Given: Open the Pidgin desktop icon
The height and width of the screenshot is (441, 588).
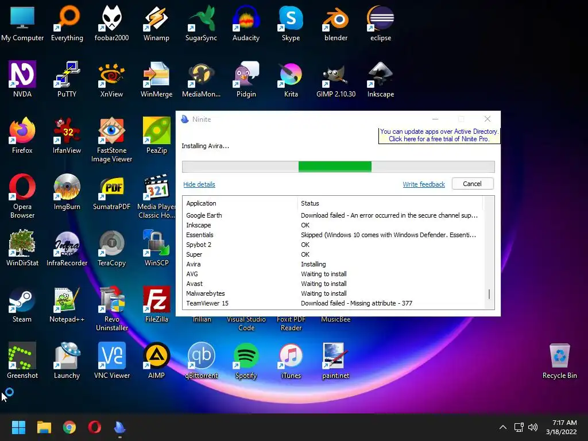Looking at the screenshot, I should (x=246, y=79).
